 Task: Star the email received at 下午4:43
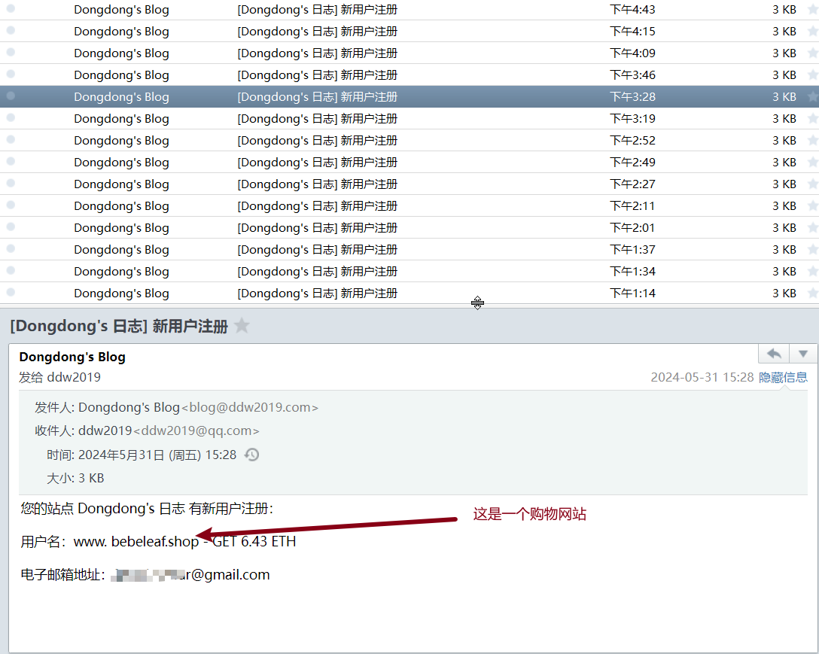pos(812,10)
